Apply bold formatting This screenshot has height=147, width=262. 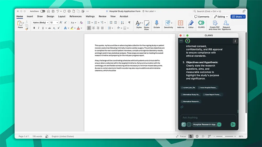pos(34,28)
